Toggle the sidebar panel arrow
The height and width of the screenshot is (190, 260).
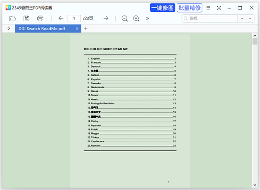point(8,29)
